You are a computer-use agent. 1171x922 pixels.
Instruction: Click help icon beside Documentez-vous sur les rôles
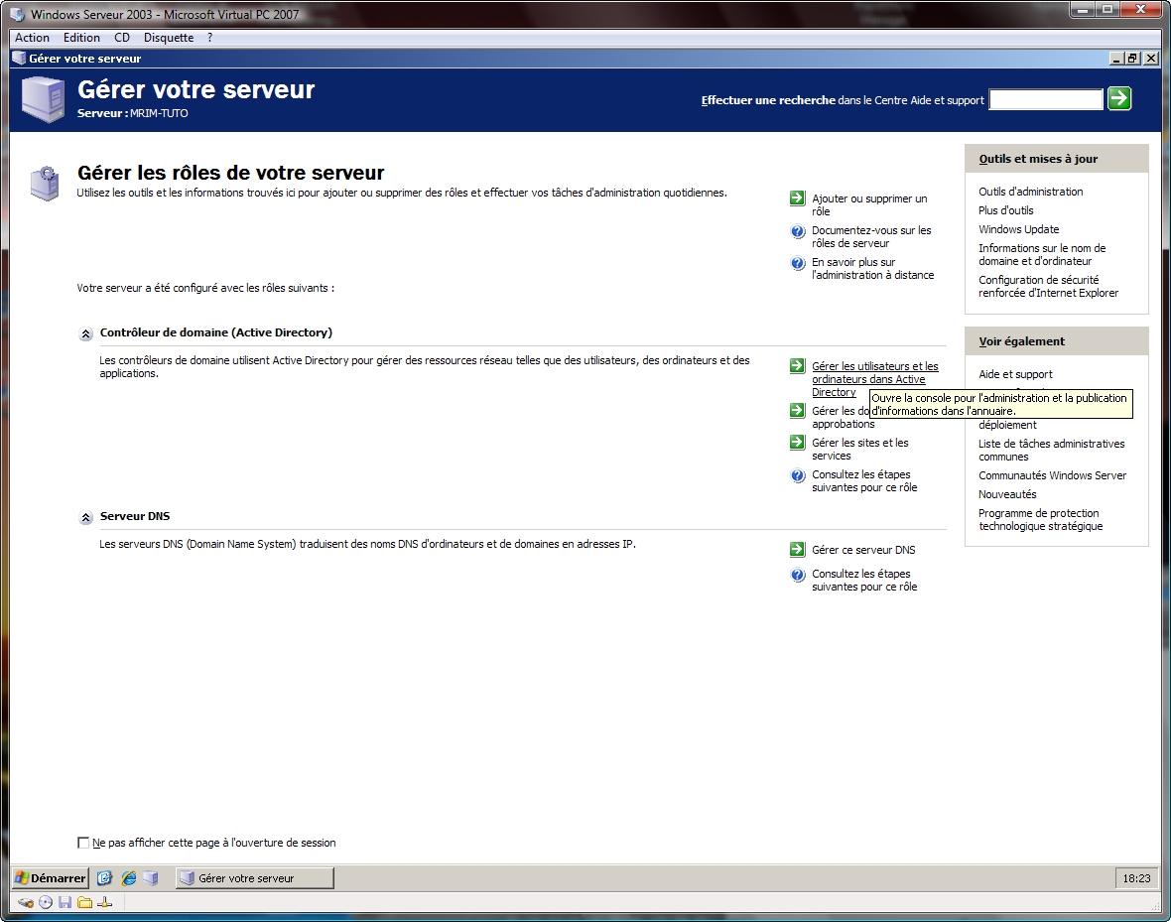point(798,231)
